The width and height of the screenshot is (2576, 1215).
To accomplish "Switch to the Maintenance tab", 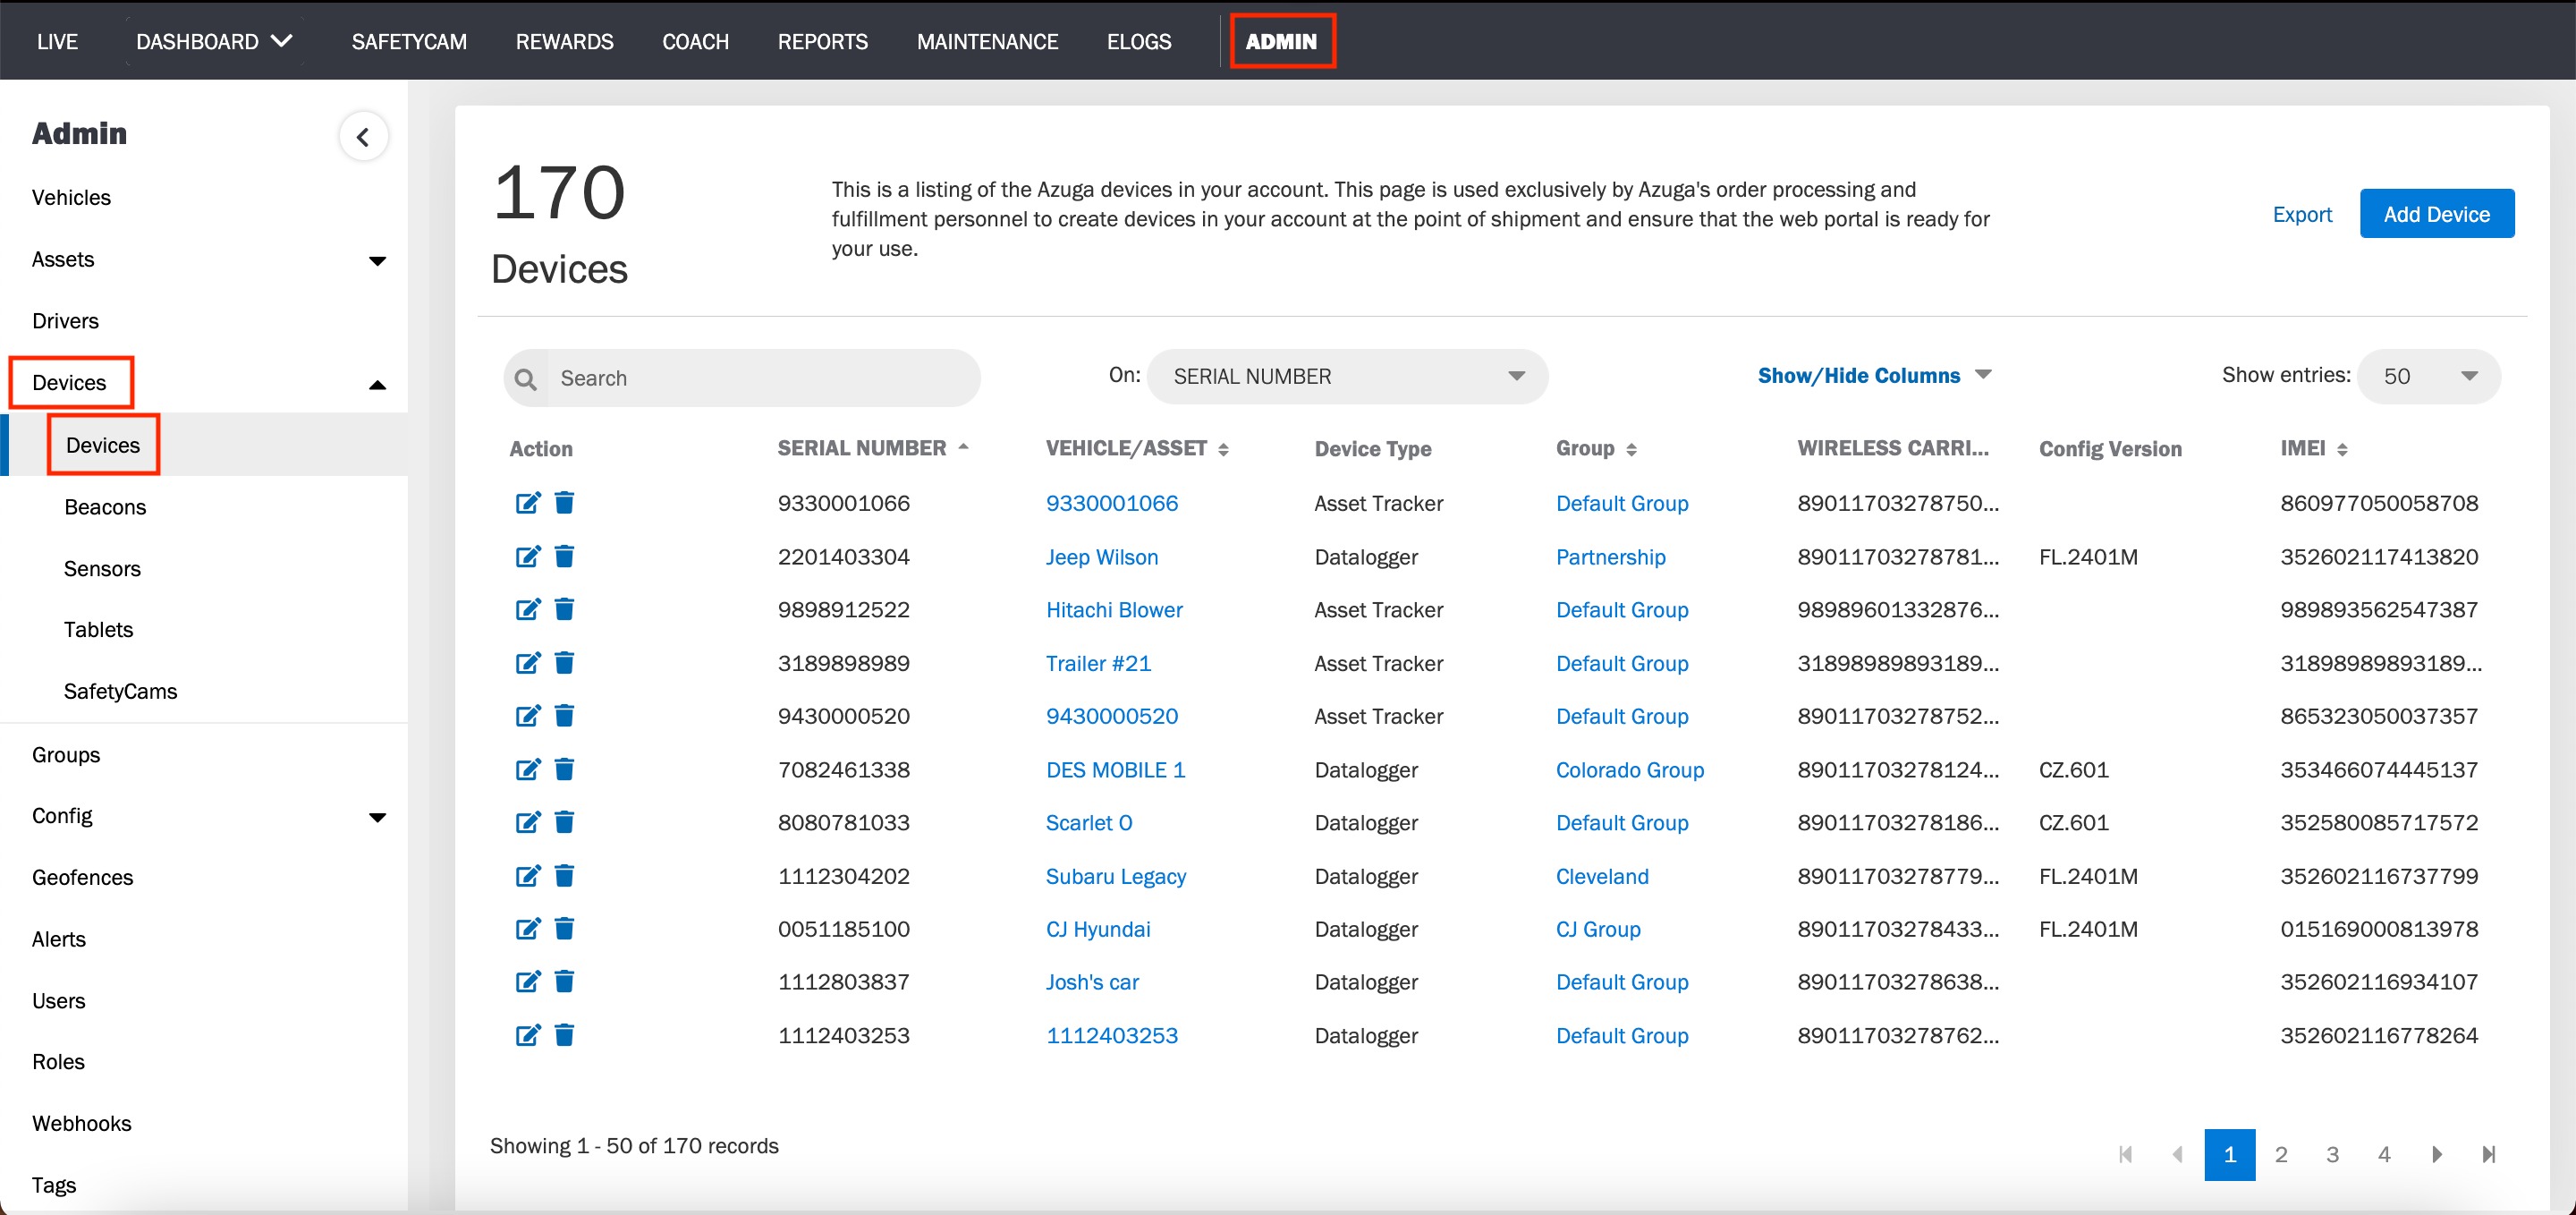I will click(987, 42).
